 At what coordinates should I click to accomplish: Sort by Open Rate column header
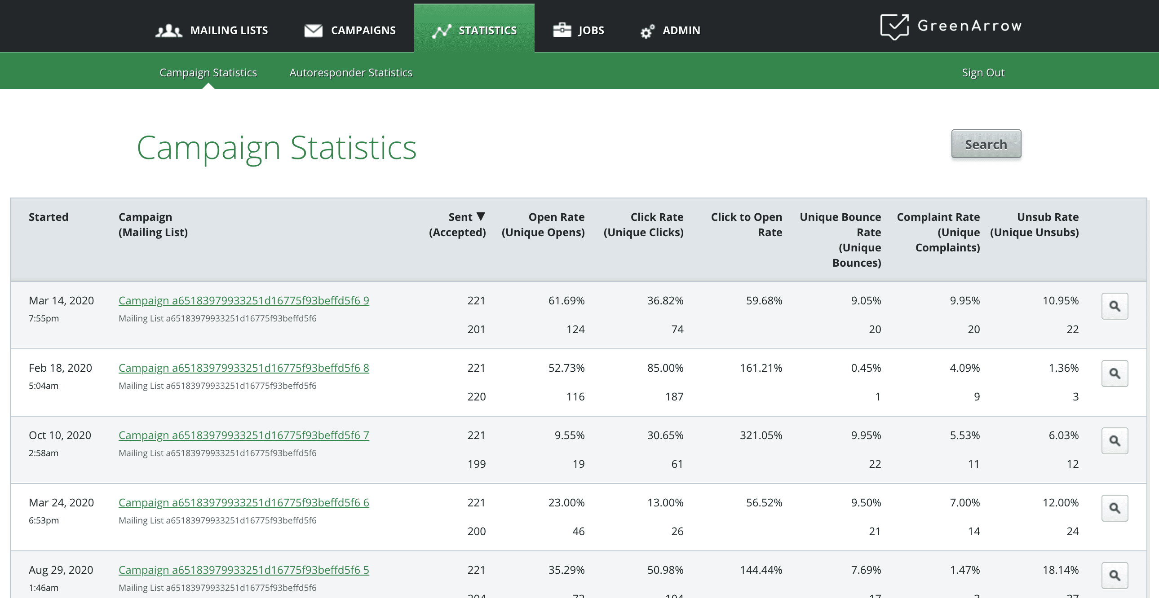click(556, 217)
